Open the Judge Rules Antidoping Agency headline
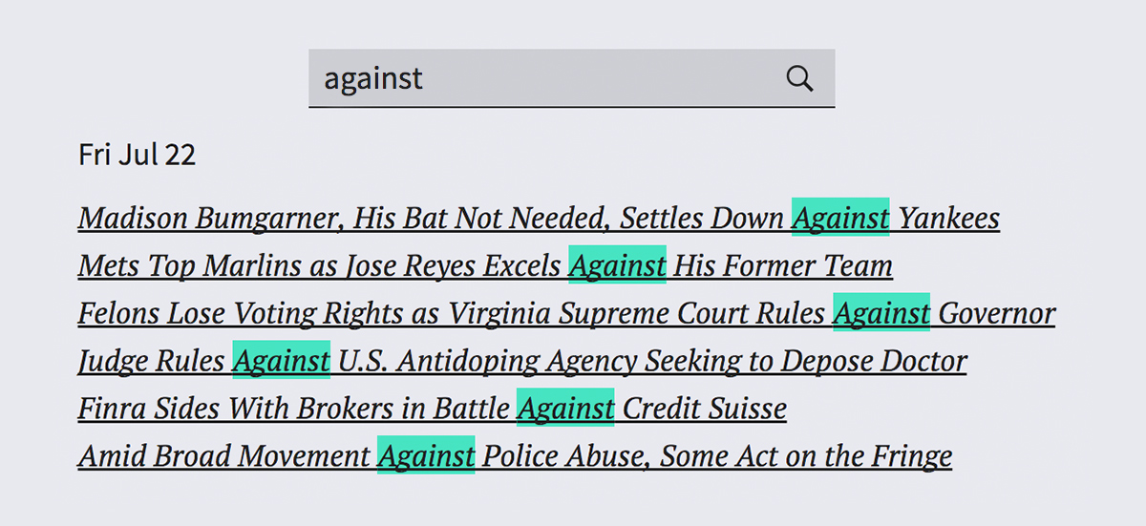Viewport: 1146px width, 526px height. pyautogui.click(x=522, y=362)
